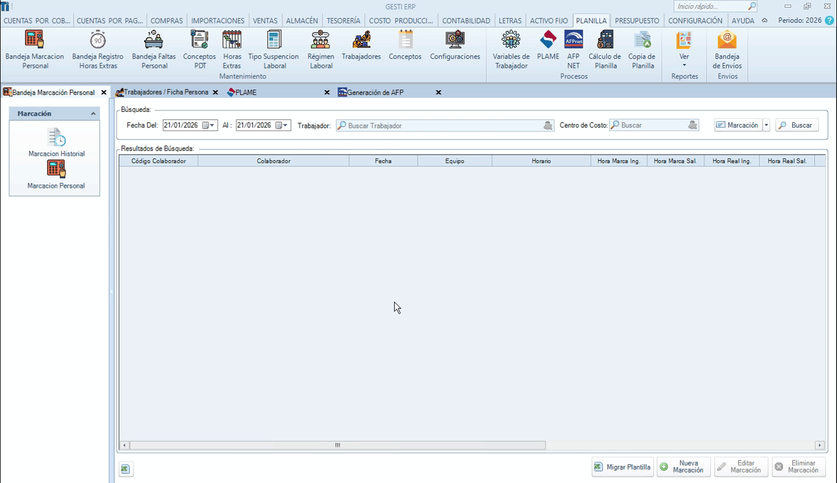Expand the Ver reports dropdown

(684, 65)
